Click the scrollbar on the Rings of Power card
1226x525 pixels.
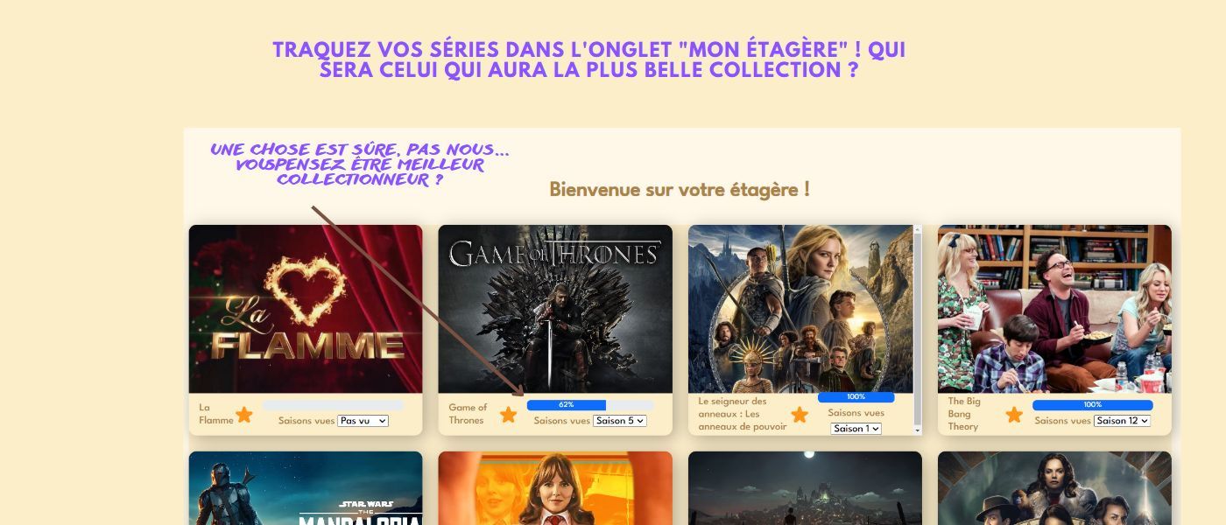coord(918,330)
